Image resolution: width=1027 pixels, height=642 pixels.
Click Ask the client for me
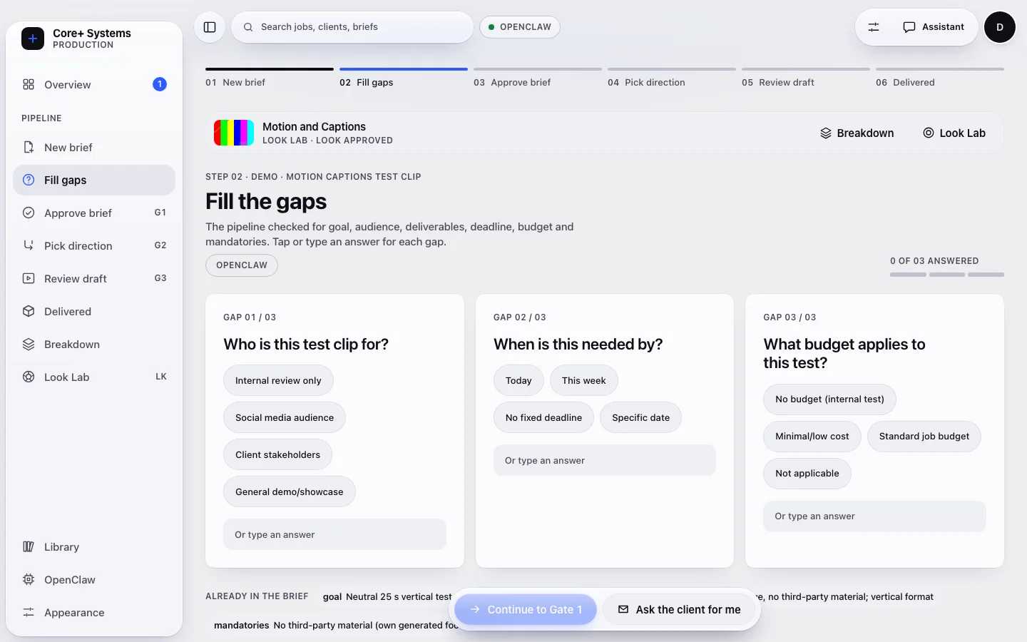click(679, 610)
